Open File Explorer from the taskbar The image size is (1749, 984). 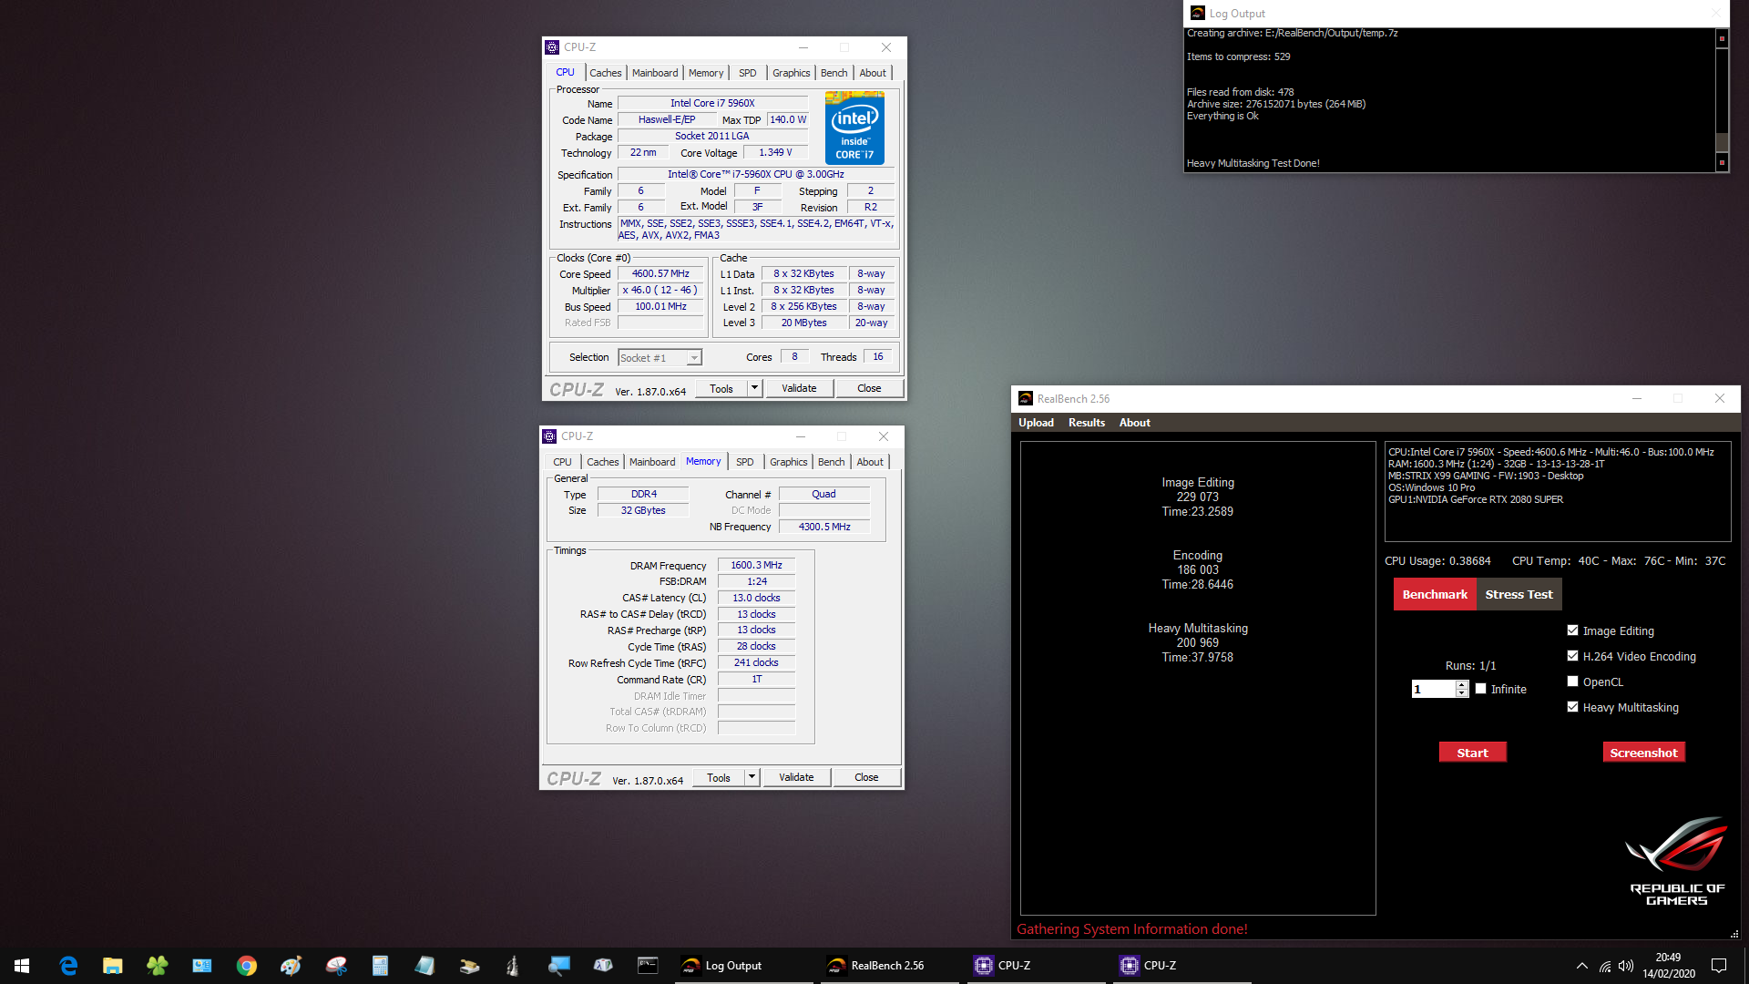pos(112,966)
